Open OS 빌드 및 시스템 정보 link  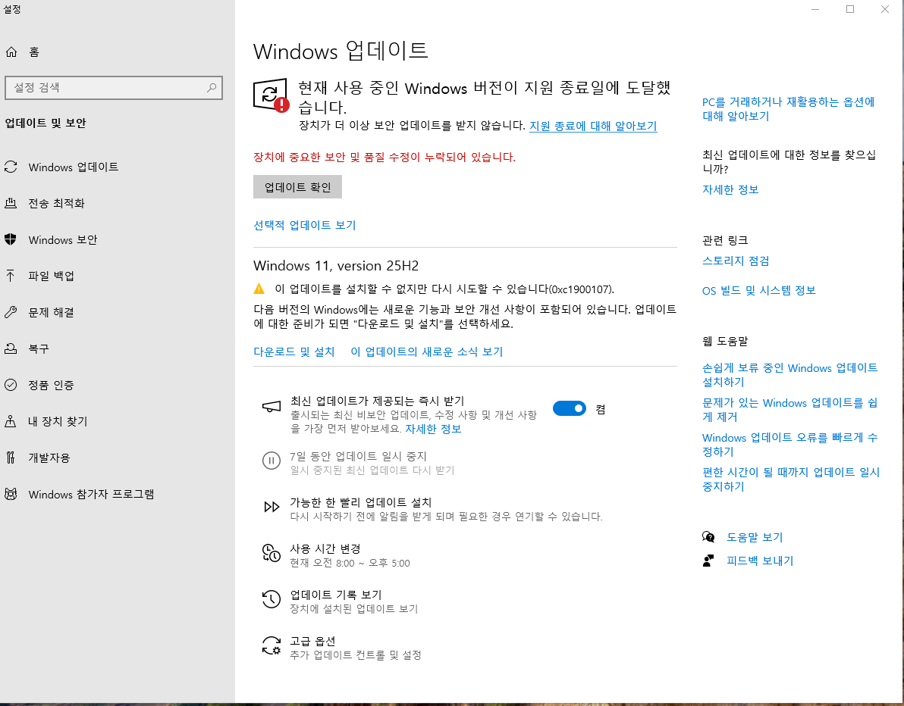point(758,290)
